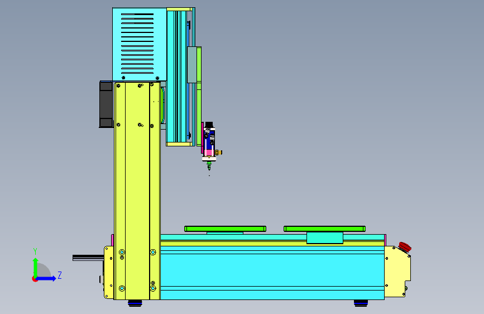
Task: Select the right green work tray
Action: click(x=324, y=229)
